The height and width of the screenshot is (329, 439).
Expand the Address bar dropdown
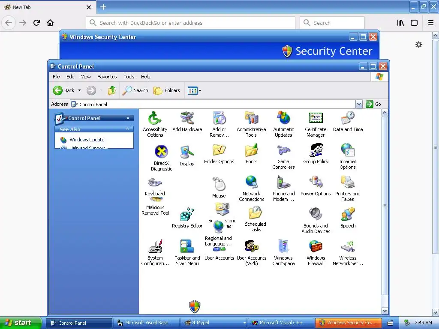tap(359, 104)
